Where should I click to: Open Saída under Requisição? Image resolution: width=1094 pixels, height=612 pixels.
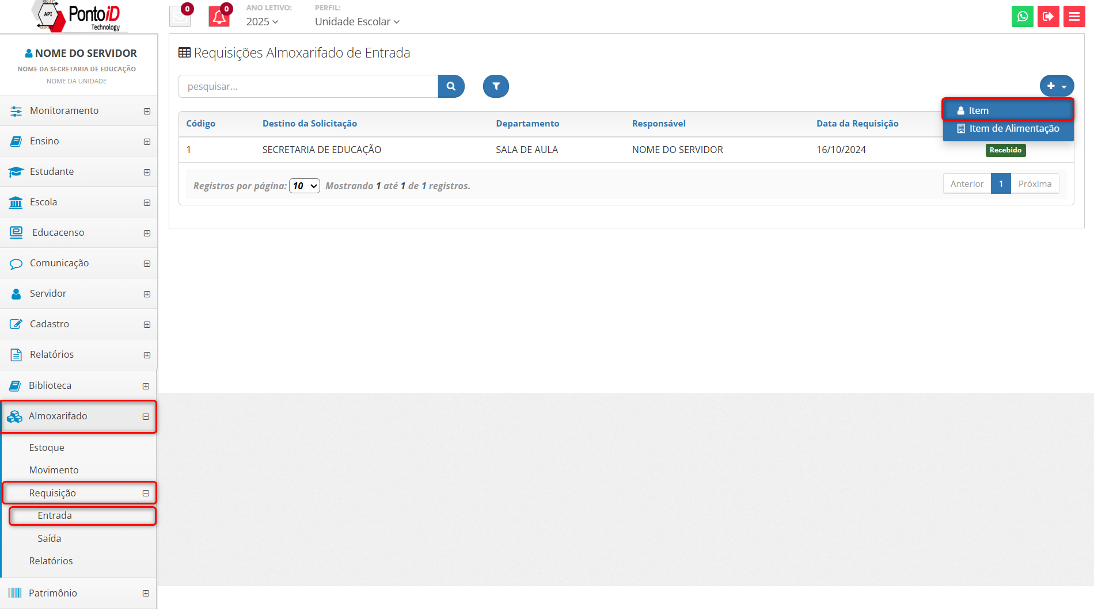49,538
